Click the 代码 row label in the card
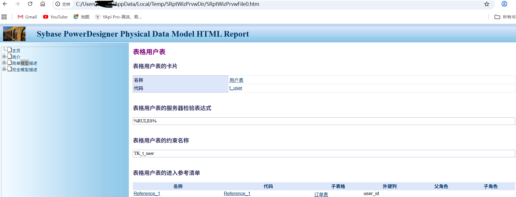Image resolution: width=516 pixels, height=197 pixels. pyautogui.click(x=138, y=88)
